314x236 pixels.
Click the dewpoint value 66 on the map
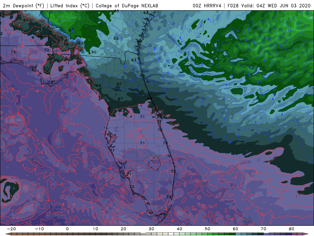[99, 85]
